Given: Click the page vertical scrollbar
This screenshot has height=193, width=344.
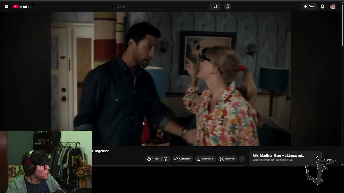Looking at the screenshot, I should point(342,25).
